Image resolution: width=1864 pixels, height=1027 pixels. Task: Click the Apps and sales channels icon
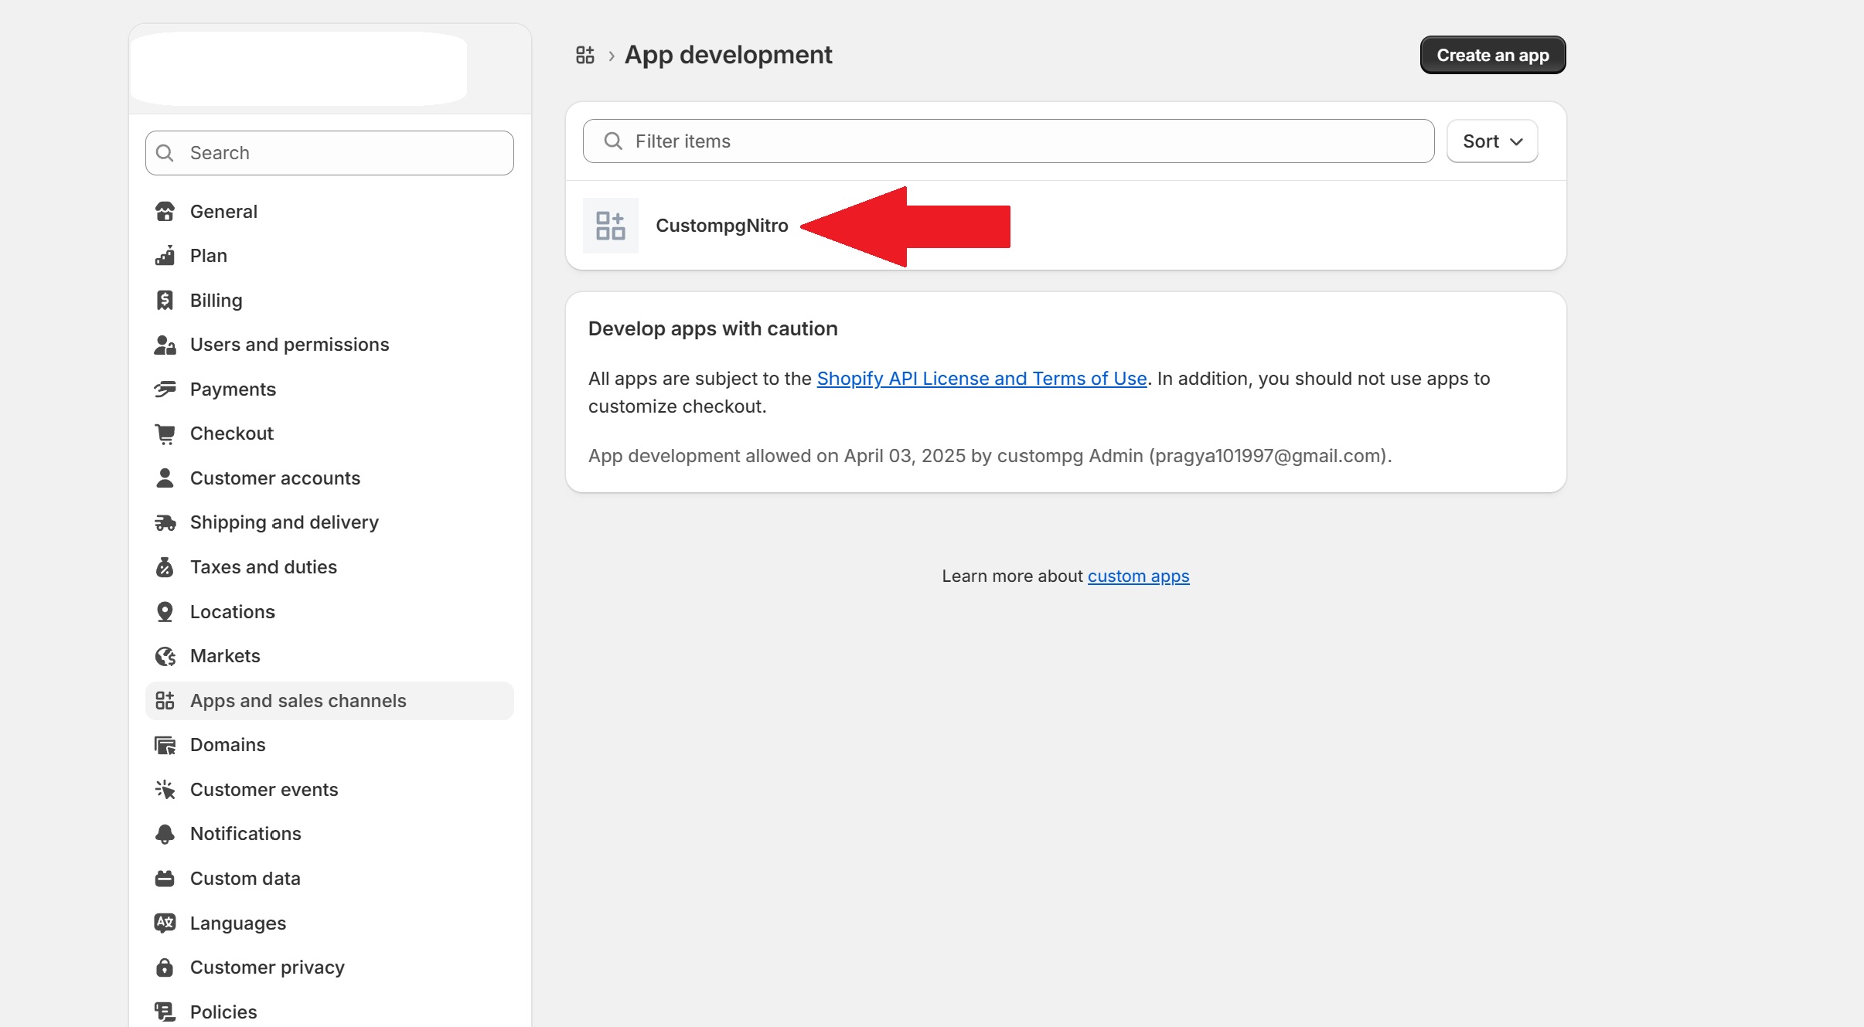point(165,701)
